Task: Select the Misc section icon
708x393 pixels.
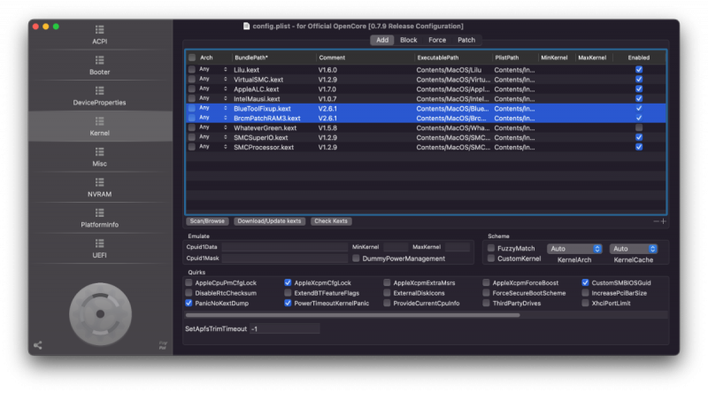Action: click(100, 156)
